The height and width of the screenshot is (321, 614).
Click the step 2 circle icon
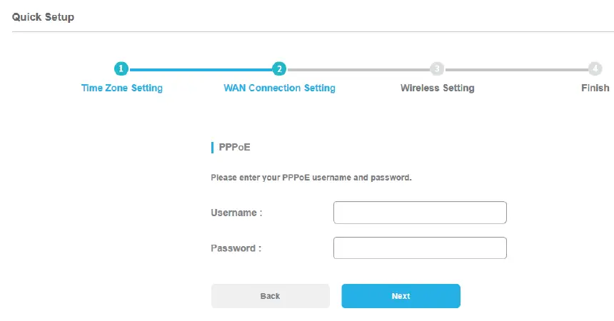(x=279, y=69)
